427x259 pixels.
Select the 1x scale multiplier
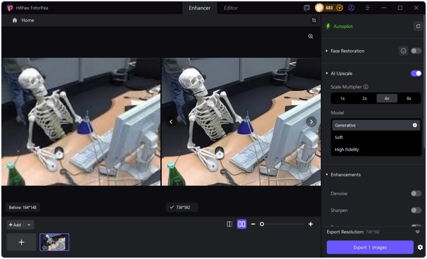pyautogui.click(x=343, y=98)
